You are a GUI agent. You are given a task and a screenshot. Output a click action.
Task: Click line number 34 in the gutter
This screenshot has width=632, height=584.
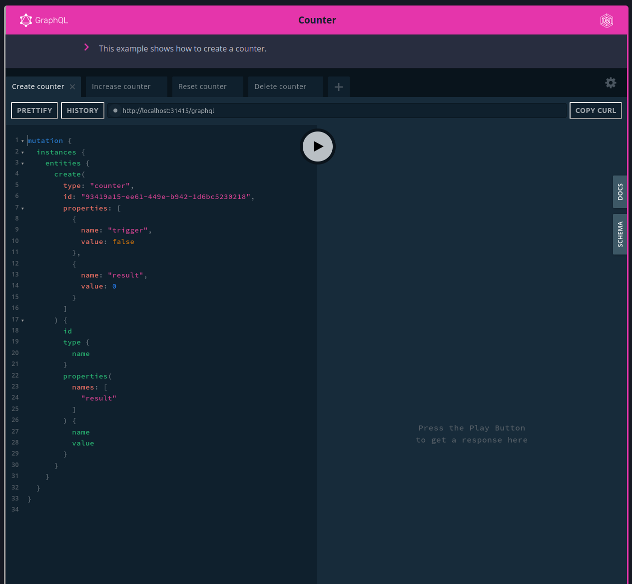pyautogui.click(x=15, y=509)
